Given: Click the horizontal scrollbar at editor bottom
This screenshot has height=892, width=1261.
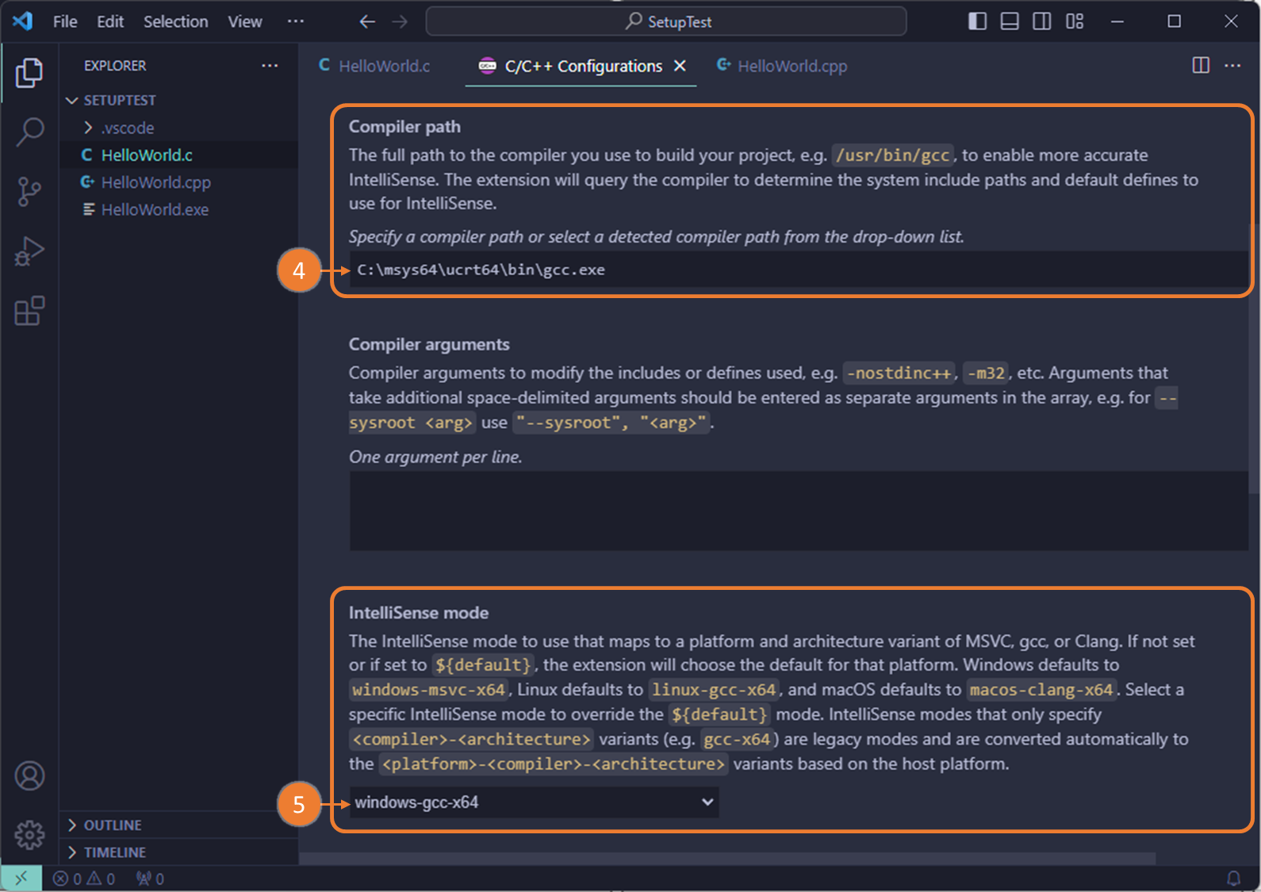Looking at the screenshot, I should click(x=727, y=859).
